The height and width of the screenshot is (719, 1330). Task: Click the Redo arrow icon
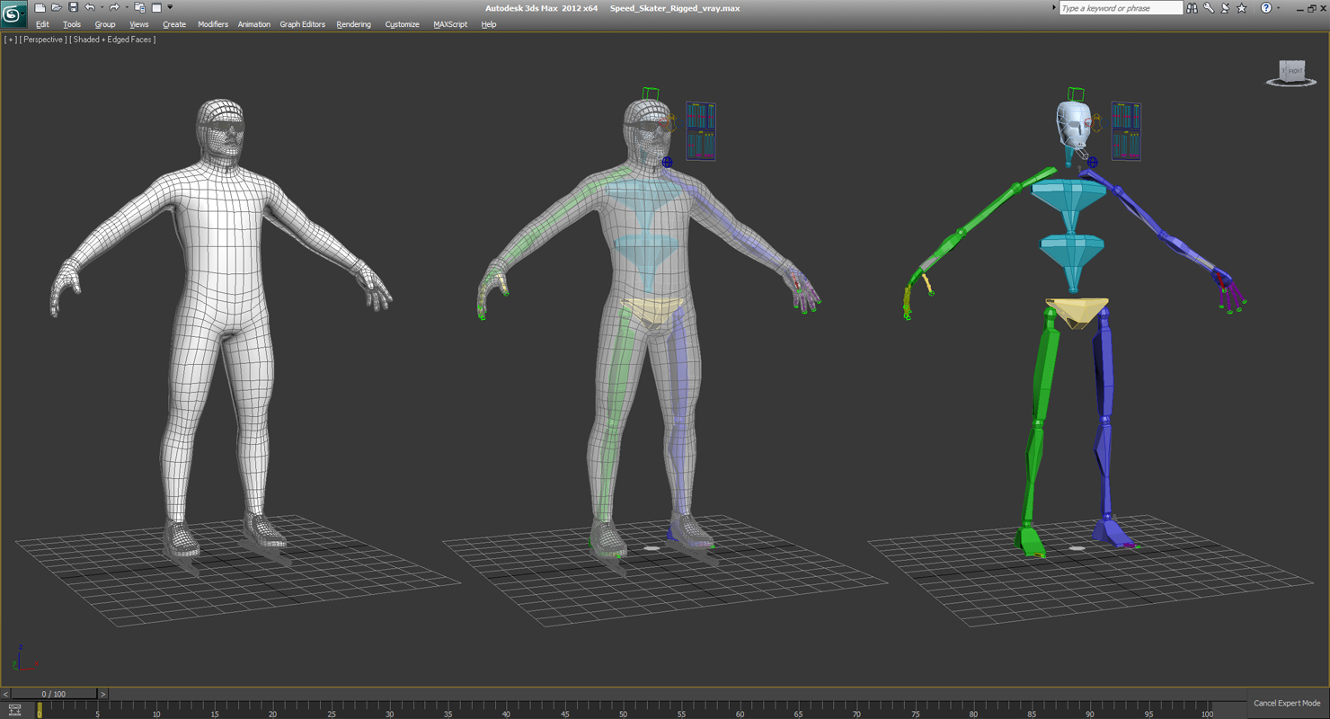pyautogui.click(x=114, y=8)
